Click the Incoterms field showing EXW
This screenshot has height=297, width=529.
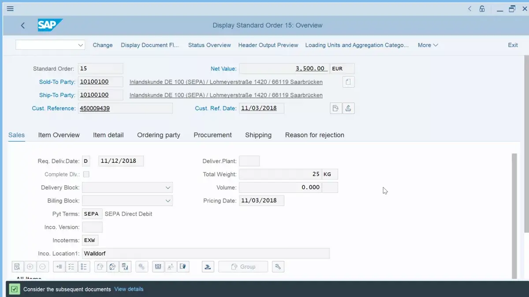point(90,240)
